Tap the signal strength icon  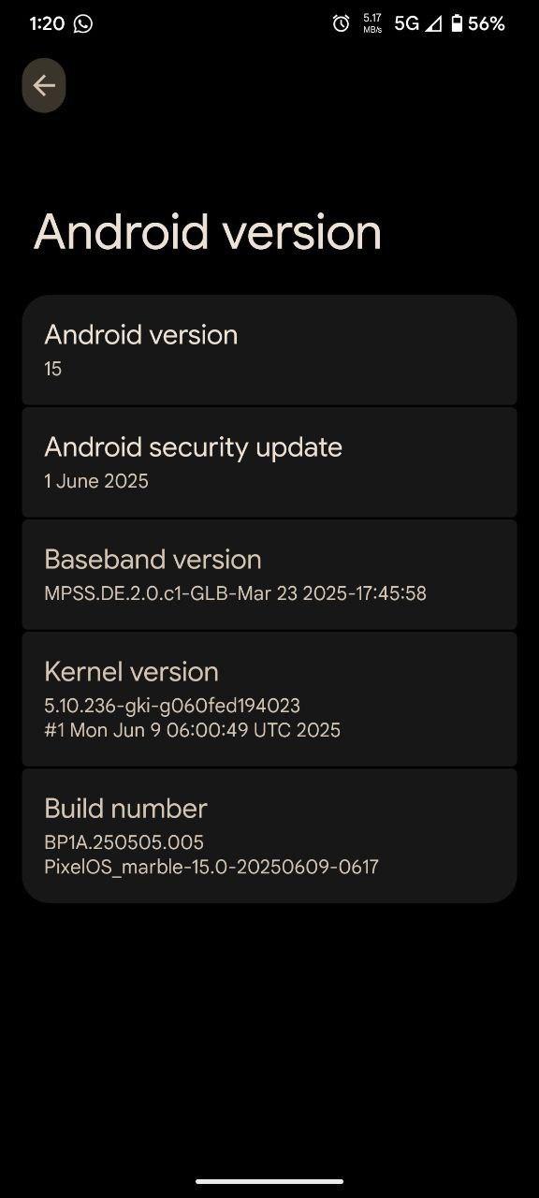coord(433,23)
